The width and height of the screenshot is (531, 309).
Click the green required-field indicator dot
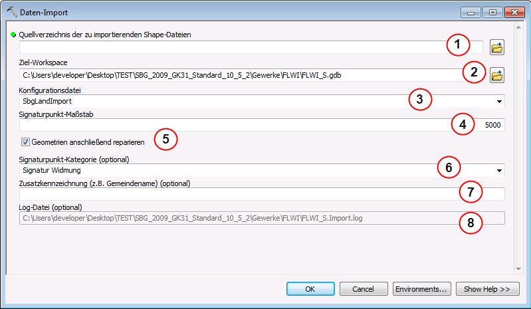13,35
